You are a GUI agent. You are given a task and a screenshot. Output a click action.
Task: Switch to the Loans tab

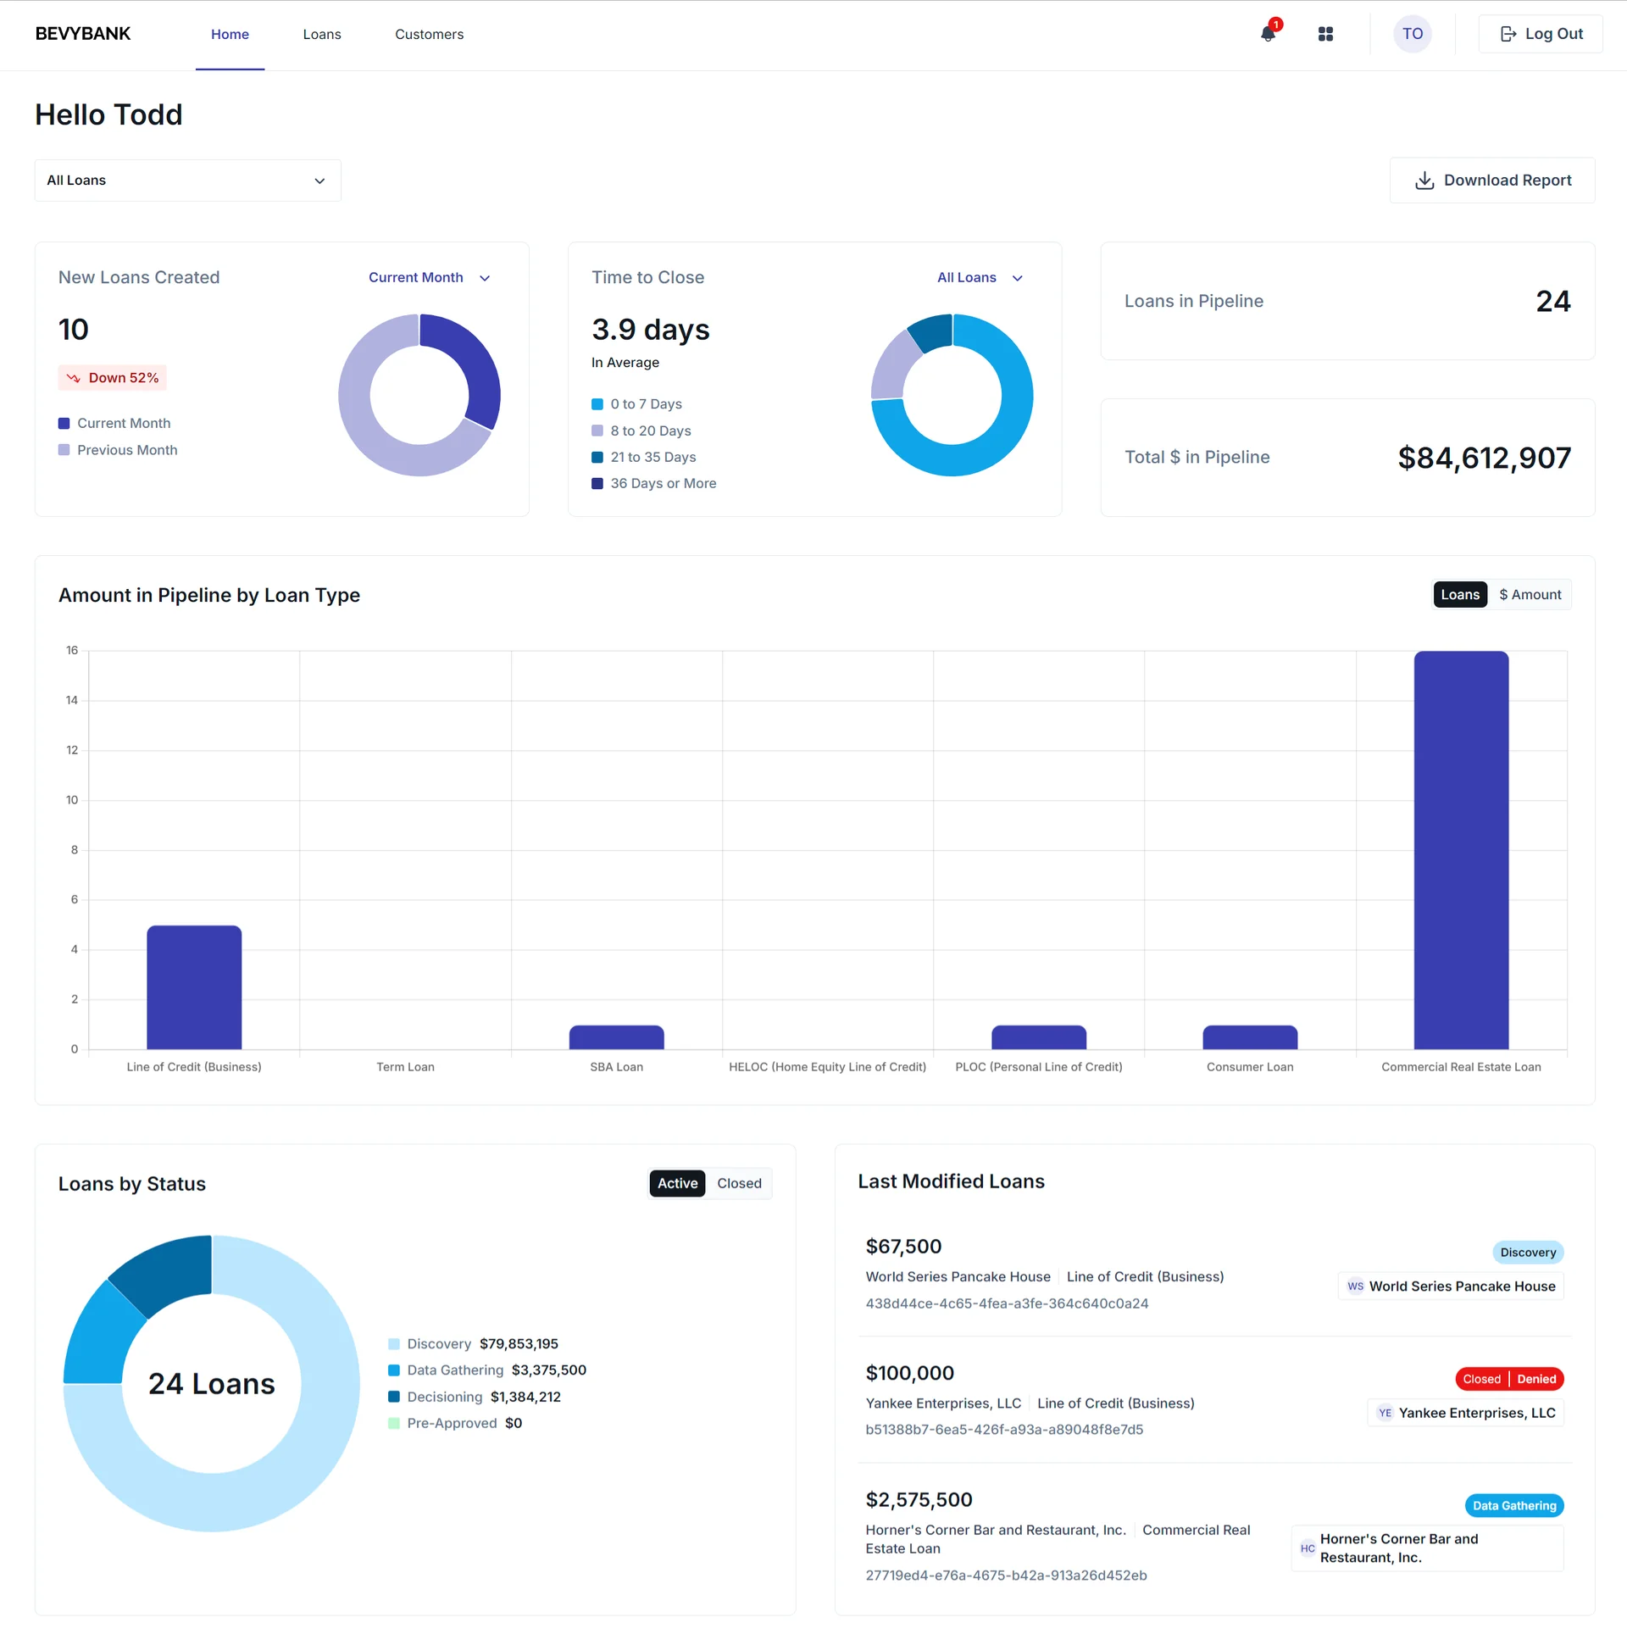321,35
